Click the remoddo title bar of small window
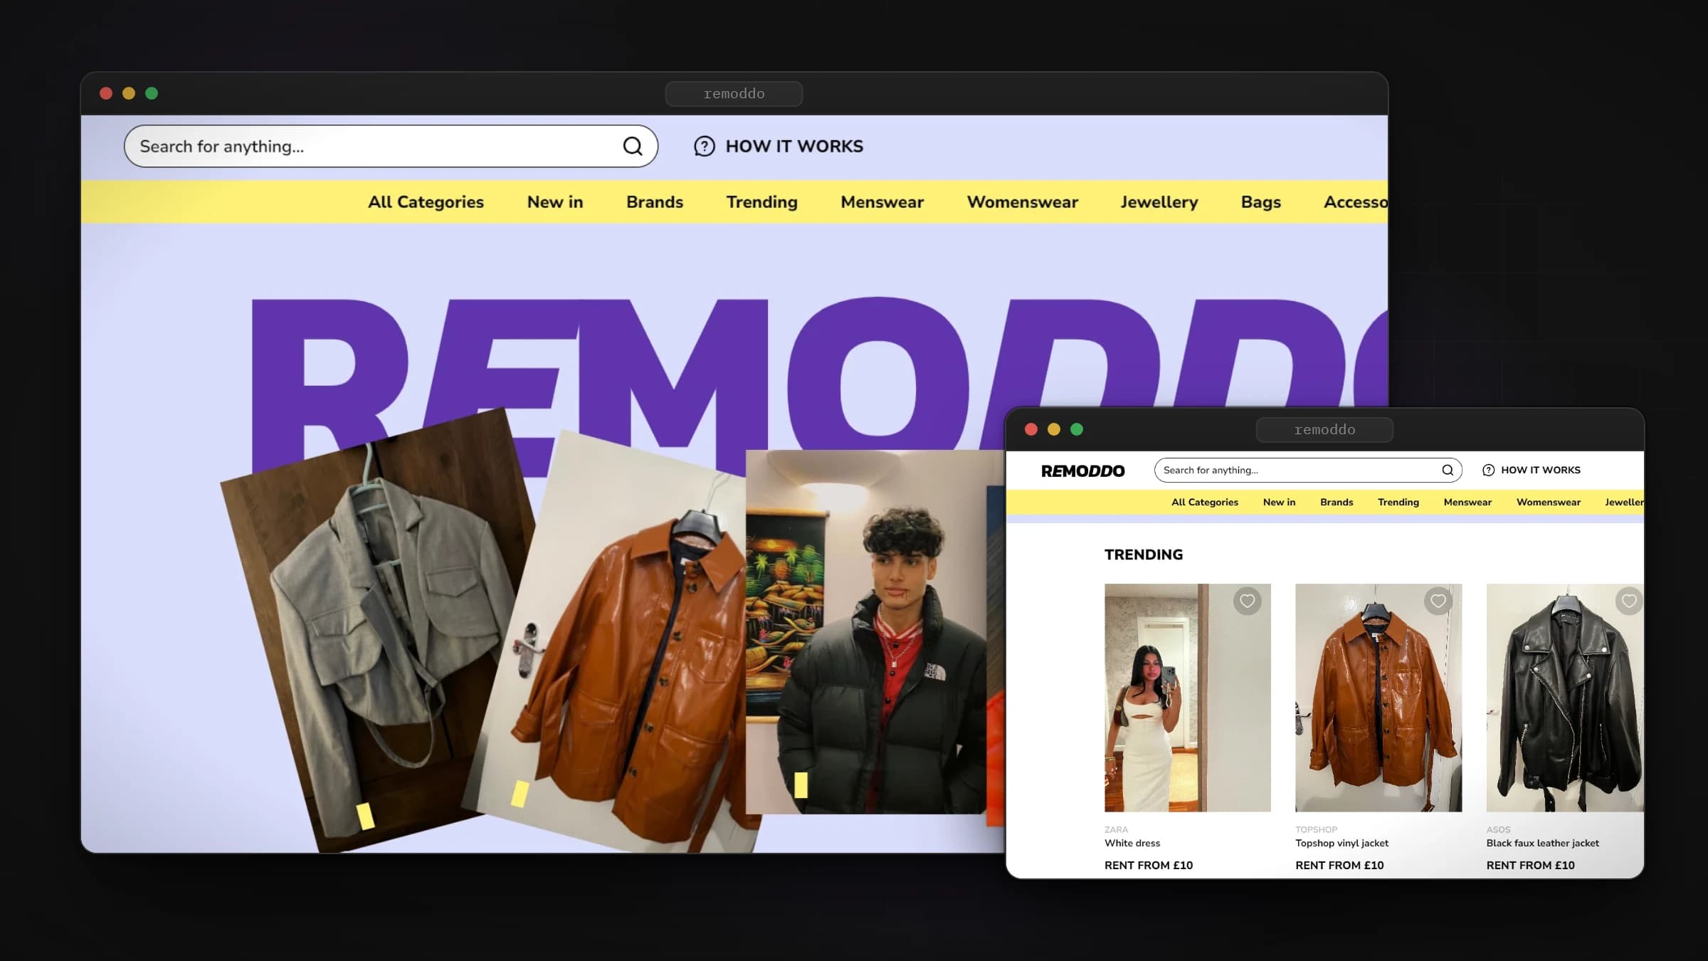The image size is (1708, 961). pyautogui.click(x=1324, y=429)
